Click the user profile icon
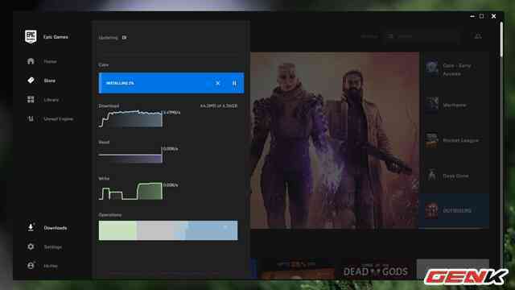This screenshot has height=290, width=515. (x=31, y=265)
